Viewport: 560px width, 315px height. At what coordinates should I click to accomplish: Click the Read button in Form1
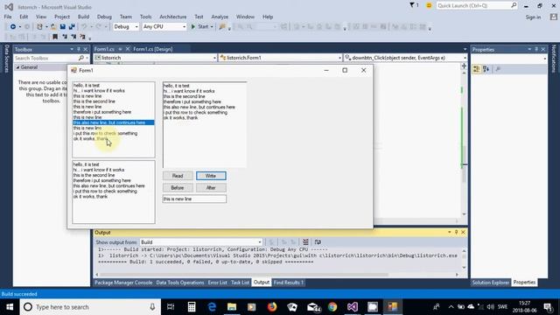(x=178, y=176)
